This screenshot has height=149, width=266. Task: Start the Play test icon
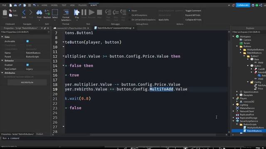pyautogui.click(x=77, y=12)
